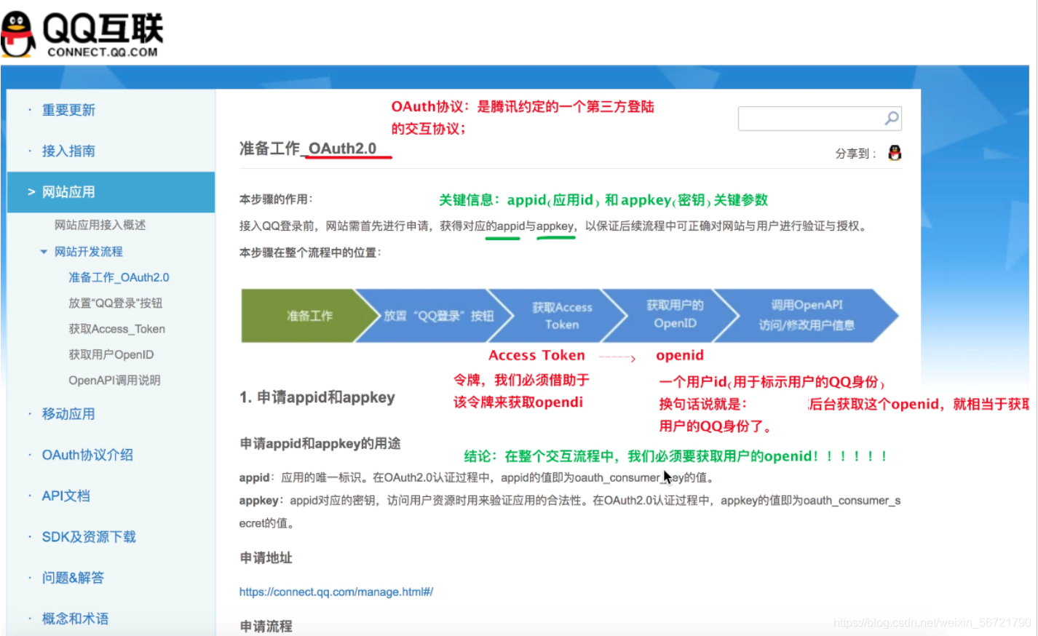
Task: Click the 分享到 label
Action: coord(855,154)
